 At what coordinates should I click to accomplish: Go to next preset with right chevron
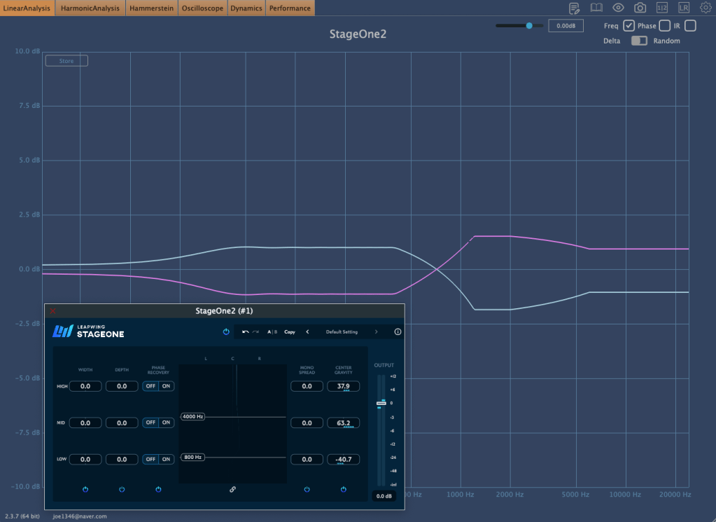376,331
